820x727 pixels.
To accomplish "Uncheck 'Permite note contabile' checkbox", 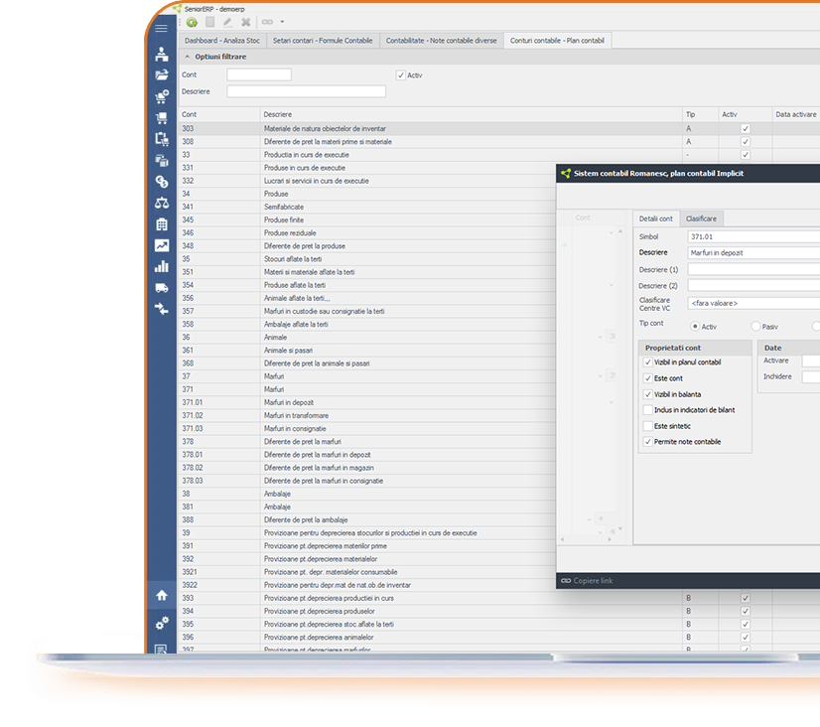I will click(x=648, y=442).
